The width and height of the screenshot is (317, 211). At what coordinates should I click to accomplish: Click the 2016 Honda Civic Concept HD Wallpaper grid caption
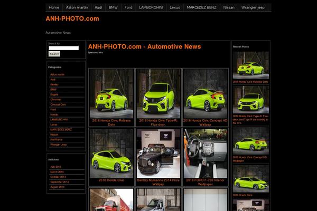(206, 122)
